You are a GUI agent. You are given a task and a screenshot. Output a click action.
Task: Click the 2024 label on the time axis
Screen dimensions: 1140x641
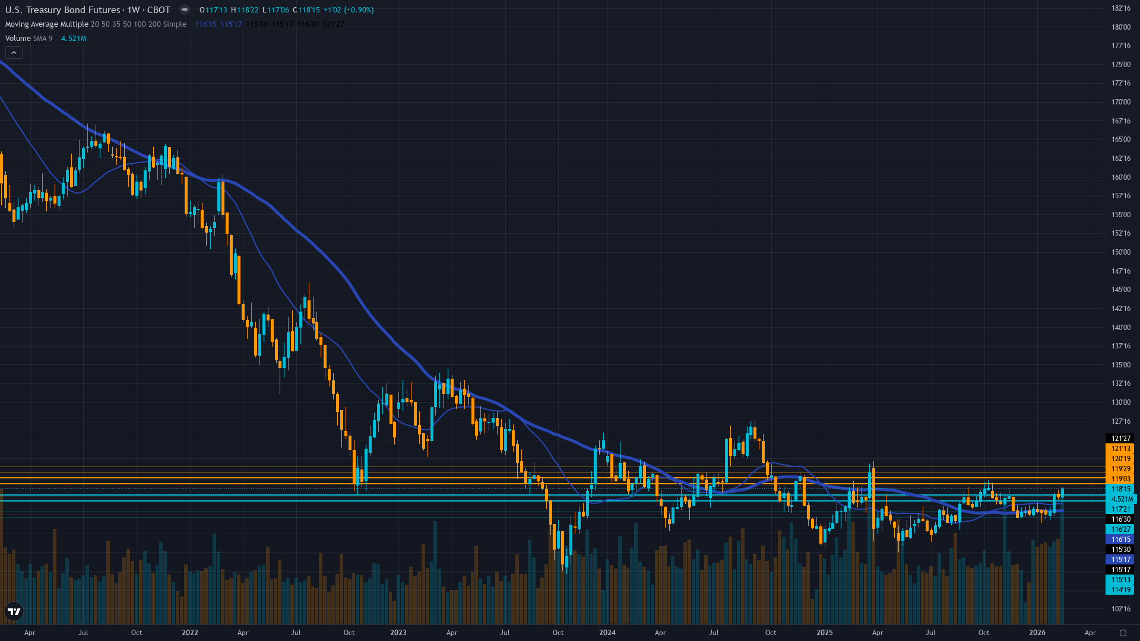[x=607, y=633]
